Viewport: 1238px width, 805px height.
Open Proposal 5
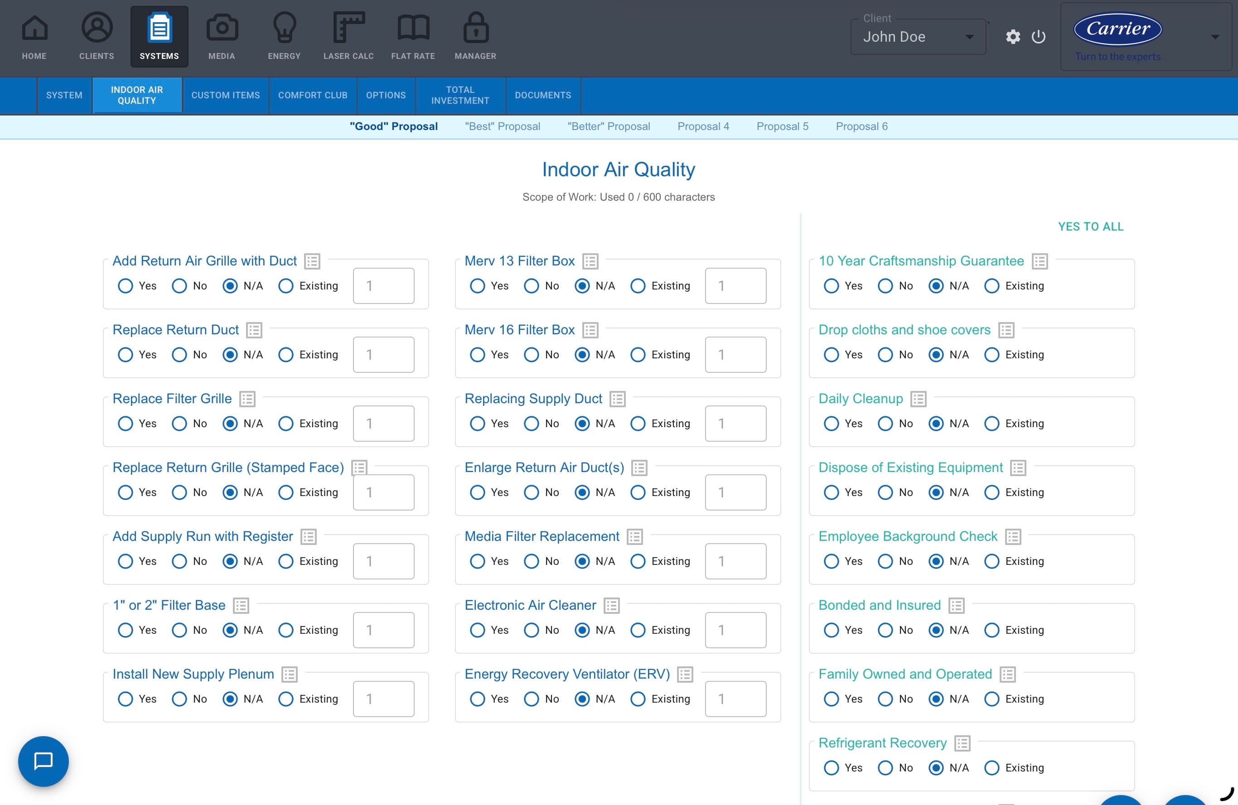pyautogui.click(x=782, y=126)
